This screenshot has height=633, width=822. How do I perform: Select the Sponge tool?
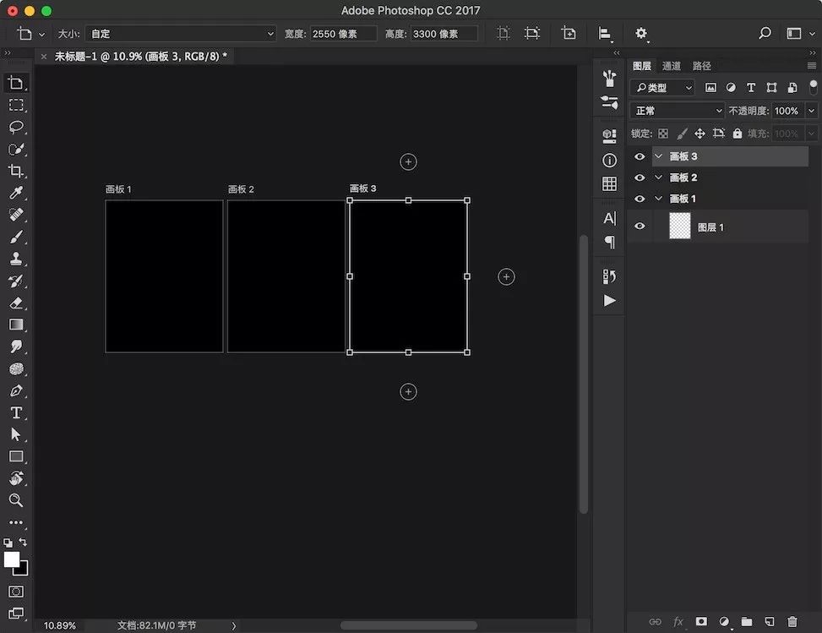pos(16,368)
